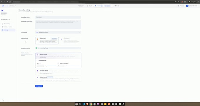Open VS Code from the dock

84,104
